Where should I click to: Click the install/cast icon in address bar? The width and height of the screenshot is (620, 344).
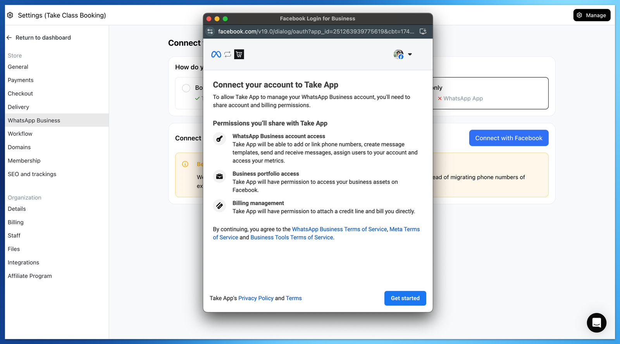[423, 31]
